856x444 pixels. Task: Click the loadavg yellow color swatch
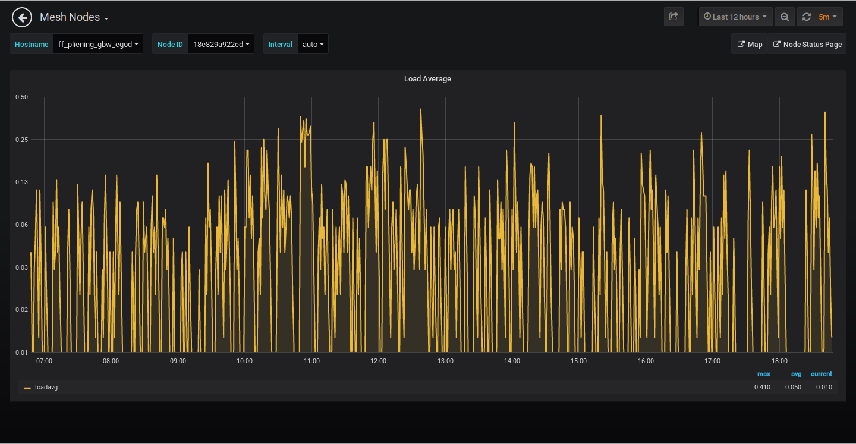click(x=27, y=388)
